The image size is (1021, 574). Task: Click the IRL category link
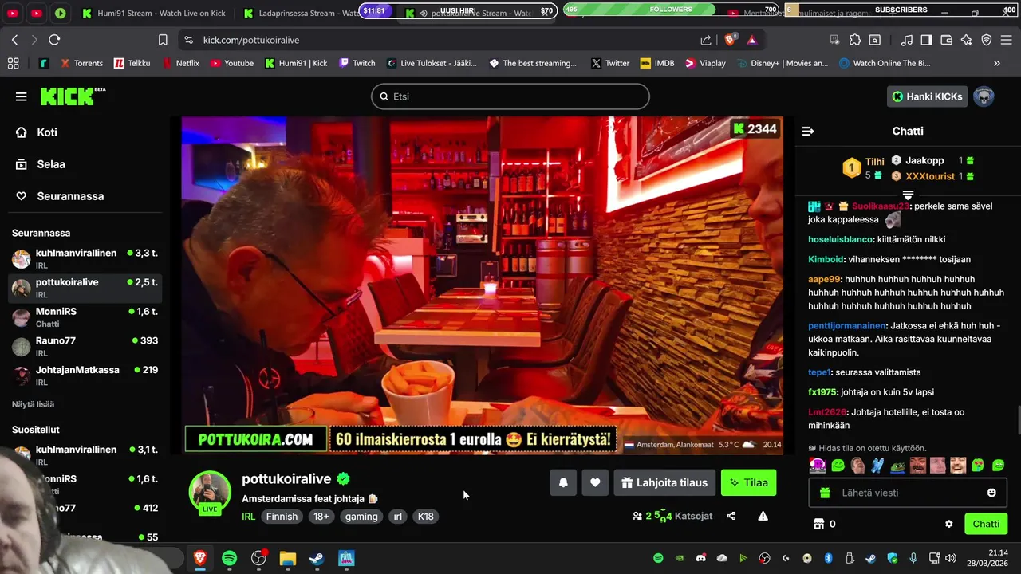pyautogui.click(x=248, y=517)
